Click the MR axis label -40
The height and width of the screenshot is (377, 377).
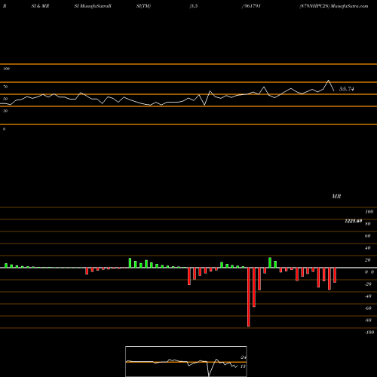tap(368, 296)
